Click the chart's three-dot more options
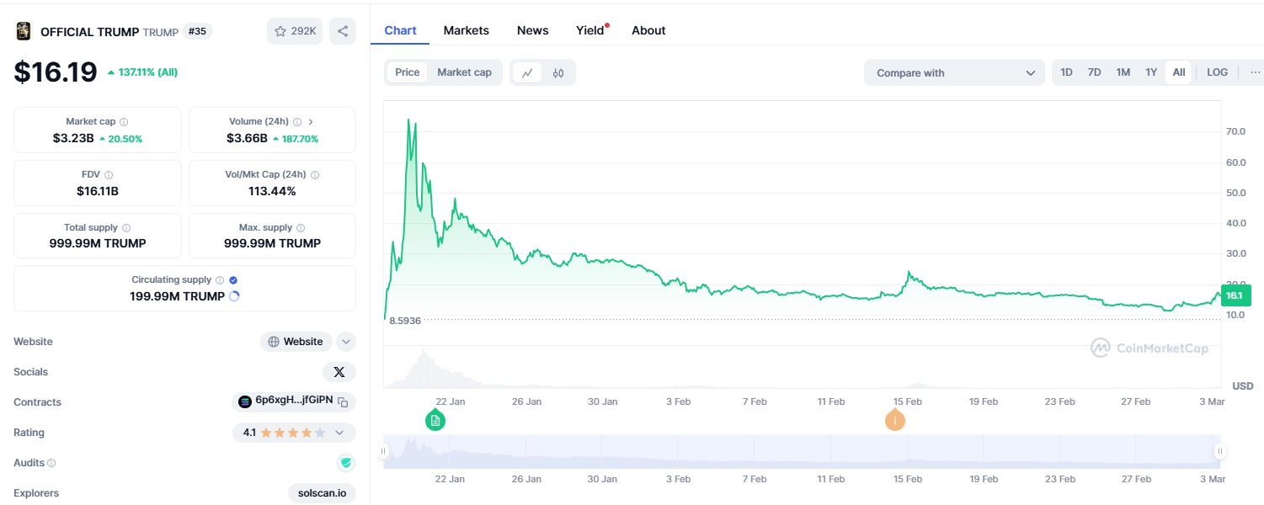This screenshot has width=1264, height=505. pyautogui.click(x=1256, y=72)
